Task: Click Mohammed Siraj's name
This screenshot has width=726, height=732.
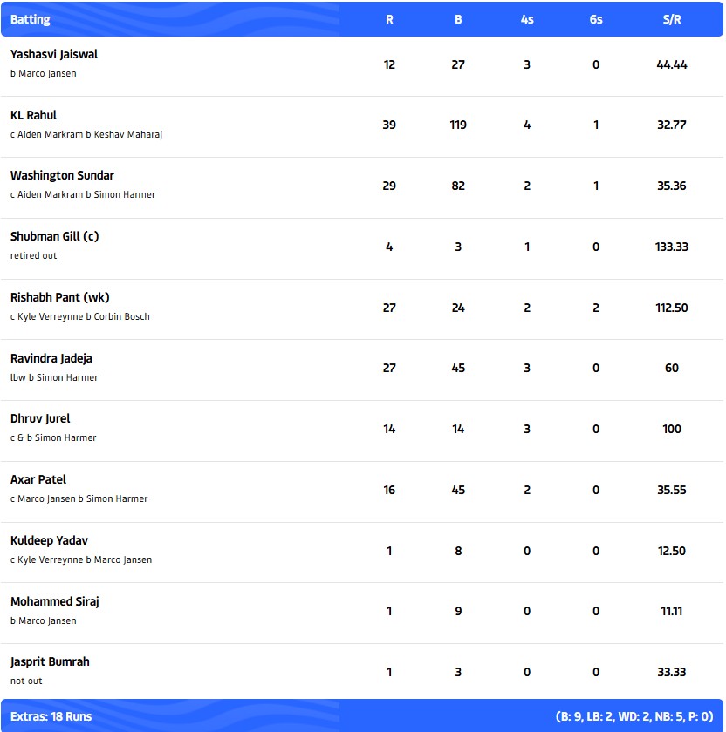Action: coord(55,601)
